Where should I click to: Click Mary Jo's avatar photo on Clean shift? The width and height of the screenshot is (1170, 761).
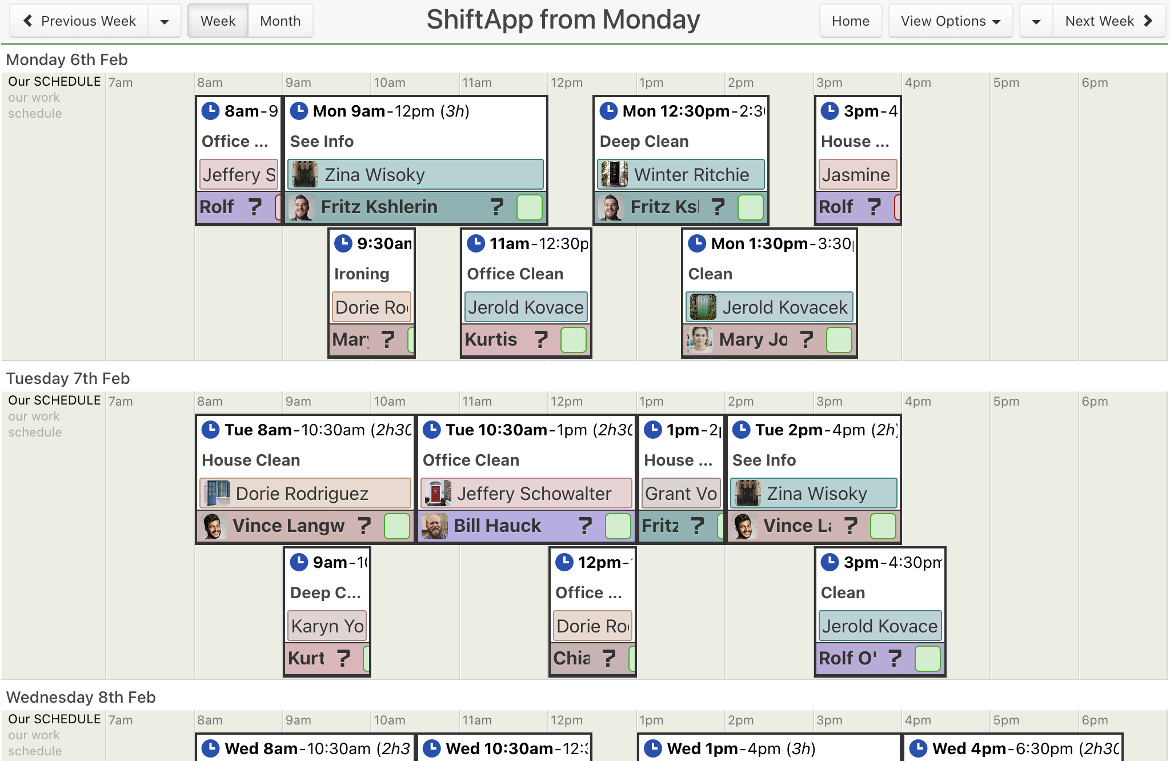pyautogui.click(x=700, y=339)
